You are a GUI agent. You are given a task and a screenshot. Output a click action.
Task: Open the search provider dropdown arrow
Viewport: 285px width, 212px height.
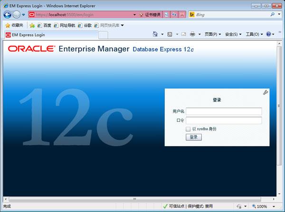(x=279, y=14)
